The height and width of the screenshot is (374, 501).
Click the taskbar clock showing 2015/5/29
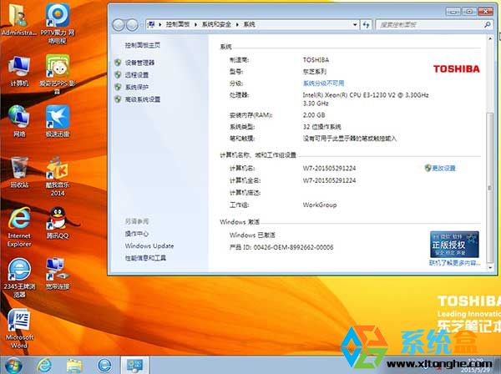pos(475,366)
